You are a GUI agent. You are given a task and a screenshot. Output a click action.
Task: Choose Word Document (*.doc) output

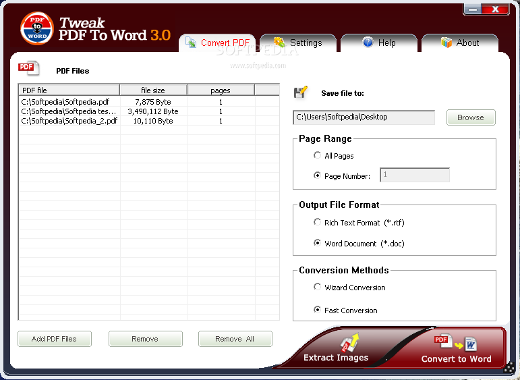[x=318, y=243]
